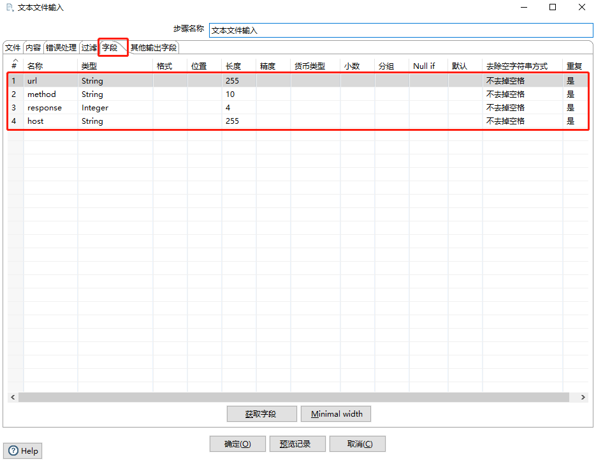This screenshot has width=596, height=462.
Task: Click the horizontal scrollbar left arrow
Action: (13, 397)
